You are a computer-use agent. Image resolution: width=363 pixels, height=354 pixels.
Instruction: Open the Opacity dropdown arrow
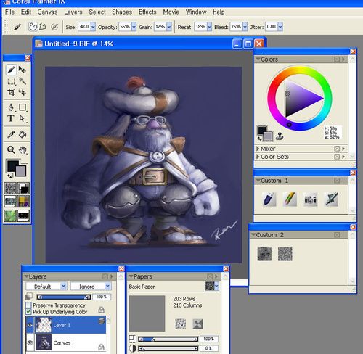click(x=134, y=27)
